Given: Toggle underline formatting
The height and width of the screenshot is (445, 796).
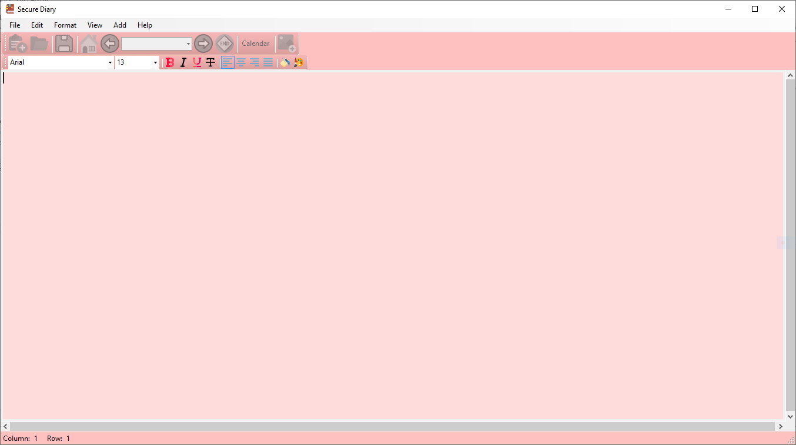Looking at the screenshot, I should (x=197, y=62).
